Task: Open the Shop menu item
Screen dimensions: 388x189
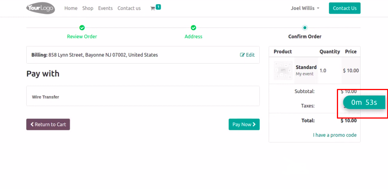Action: (x=88, y=8)
